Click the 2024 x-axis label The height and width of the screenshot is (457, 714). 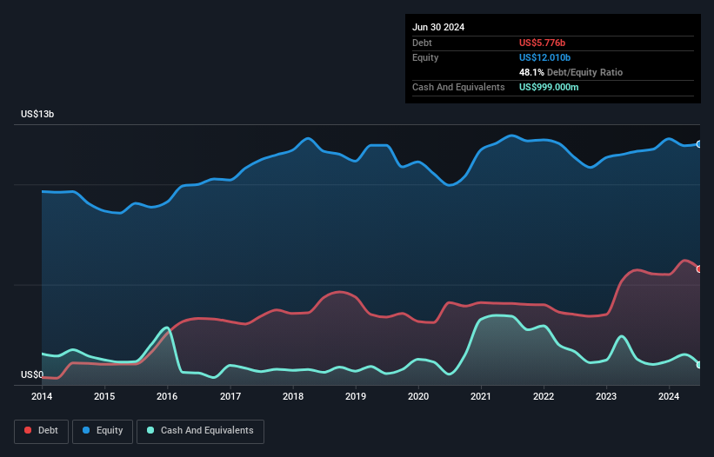point(669,396)
